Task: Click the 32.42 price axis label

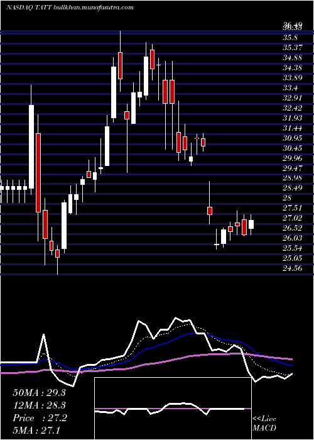Action: 292,108
